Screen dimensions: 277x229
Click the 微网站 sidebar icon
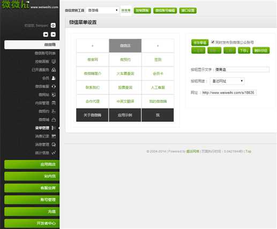[54, 95]
